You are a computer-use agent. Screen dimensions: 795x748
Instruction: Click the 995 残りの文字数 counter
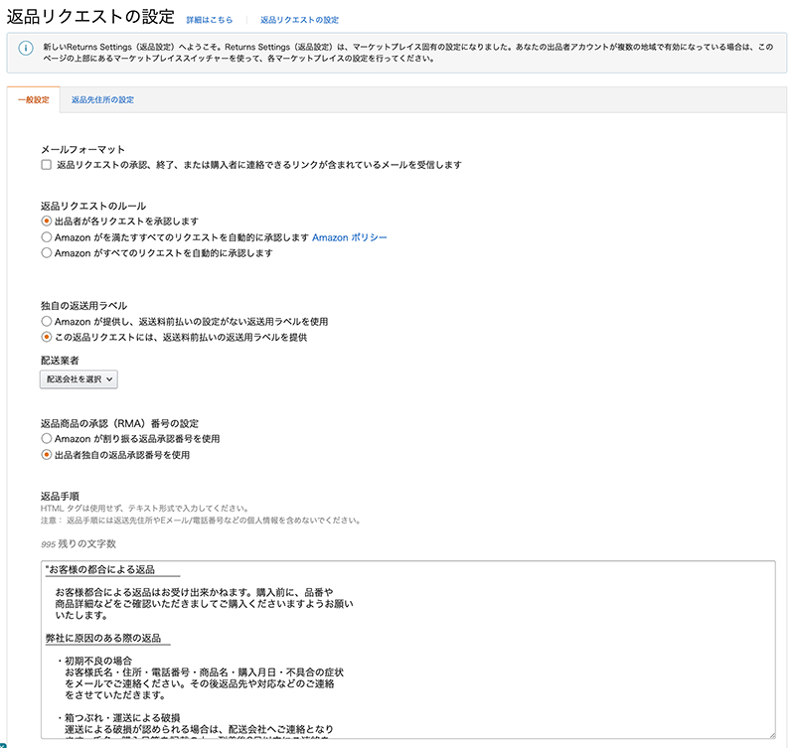[x=79, y=543]
